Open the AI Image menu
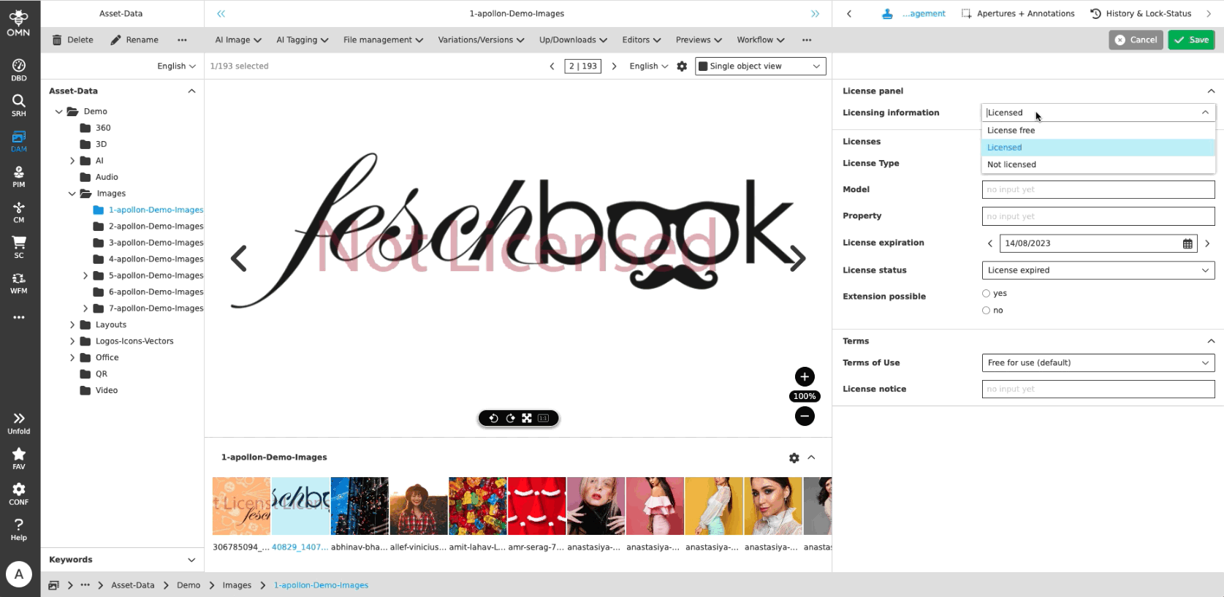The height and width of the screenshot is (597, 1224). pos(238,40)
